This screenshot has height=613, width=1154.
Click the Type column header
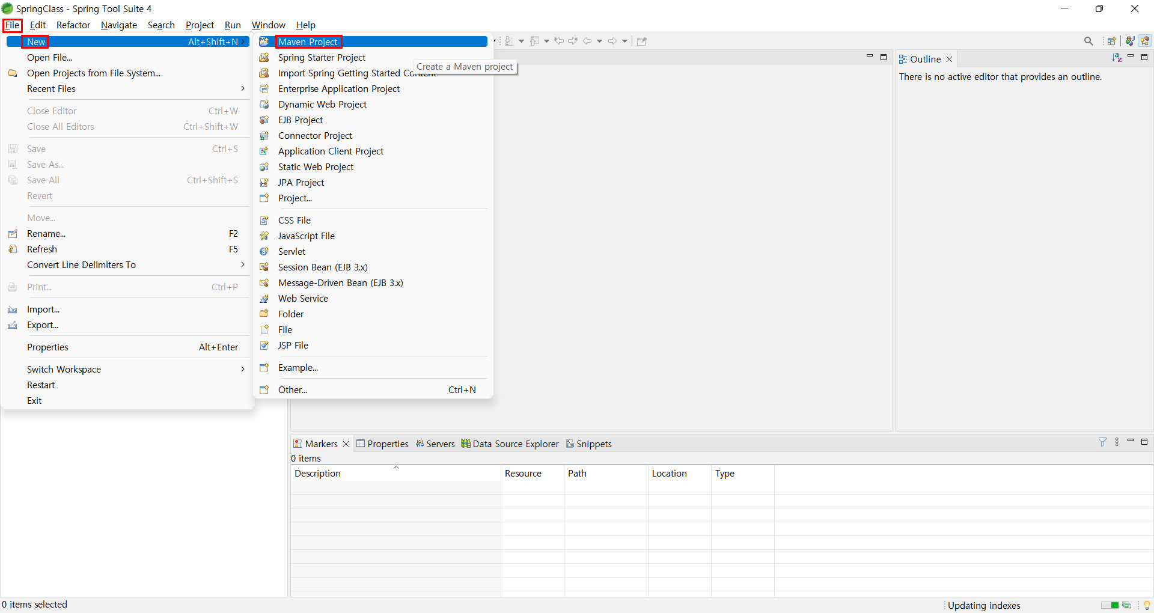[x=743, y=473]
